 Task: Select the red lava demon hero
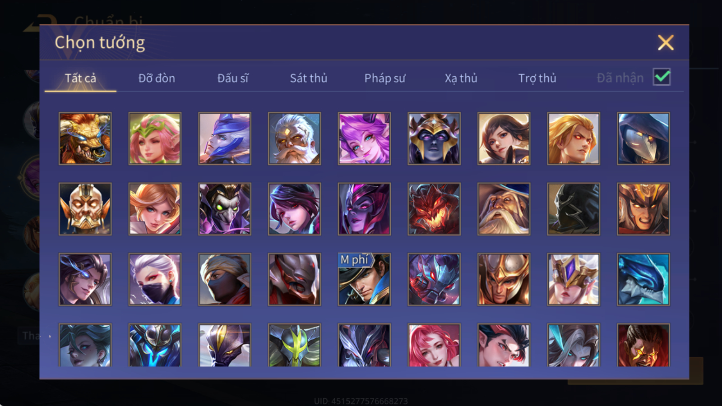click(434, 209)
